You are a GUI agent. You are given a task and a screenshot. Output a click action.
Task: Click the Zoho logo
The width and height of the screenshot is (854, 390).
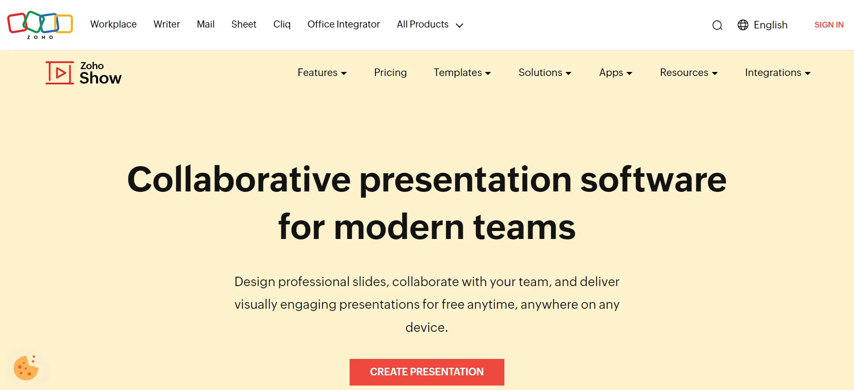click(x=40, y=25)
